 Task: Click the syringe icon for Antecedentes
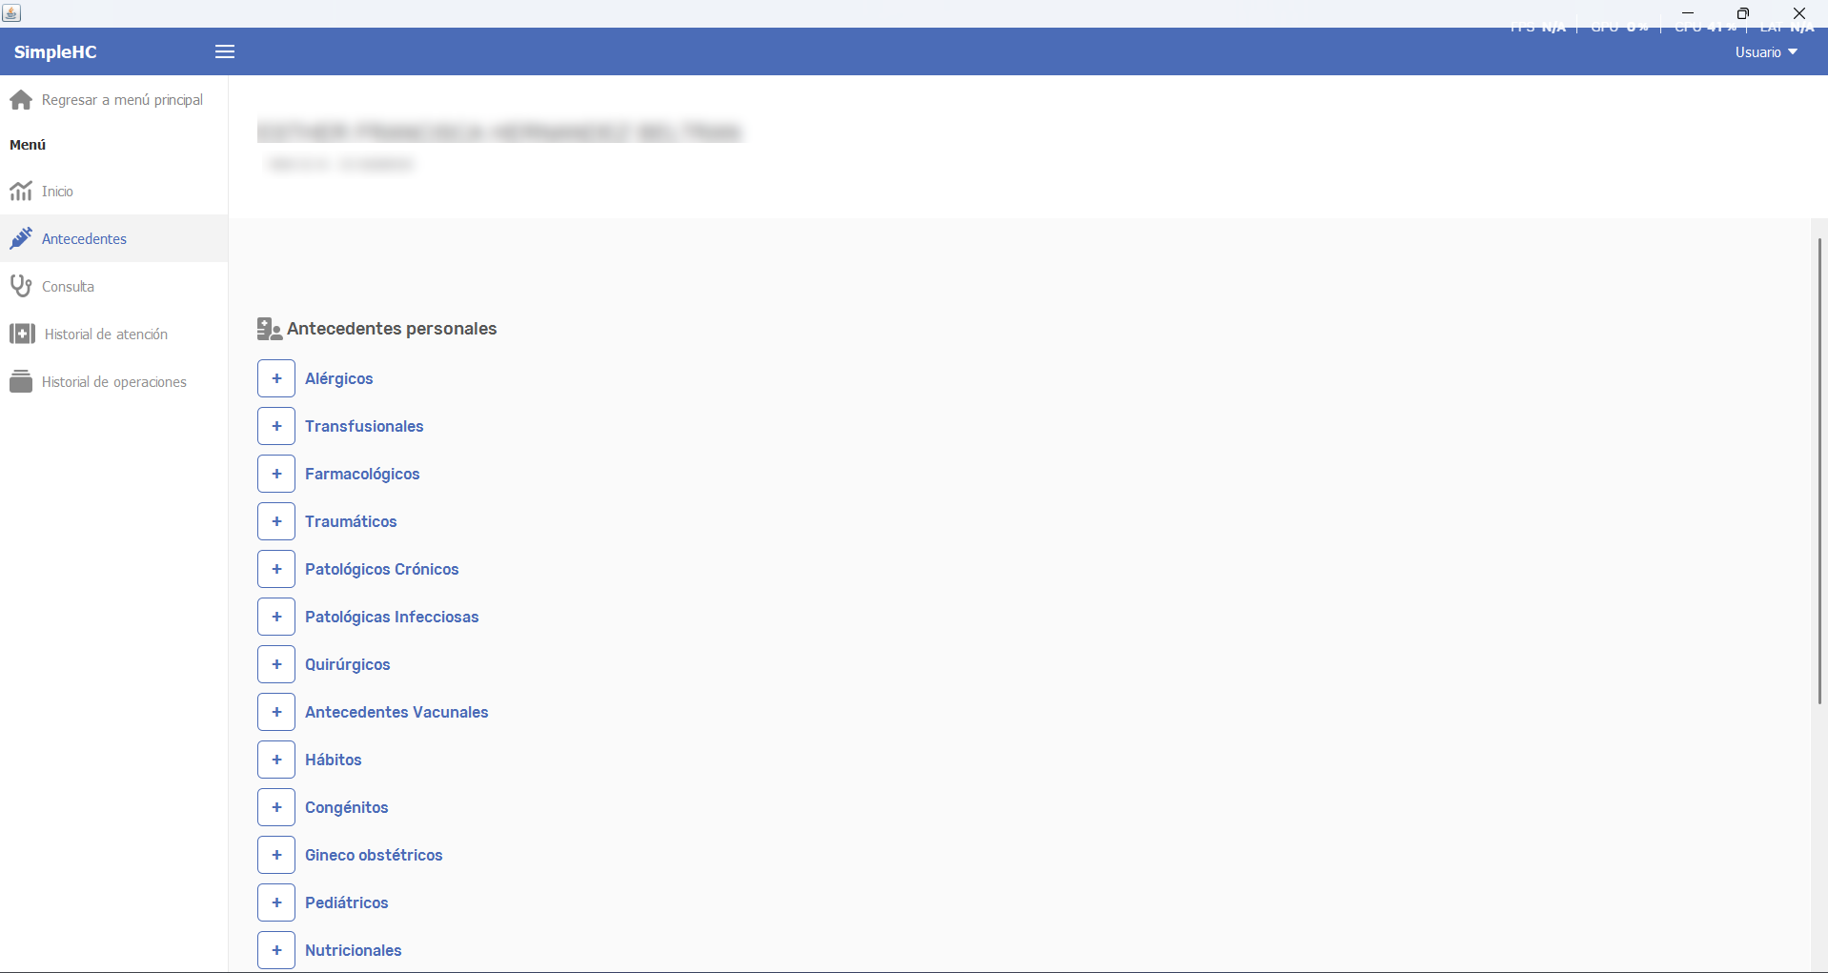tap(21, 239)
